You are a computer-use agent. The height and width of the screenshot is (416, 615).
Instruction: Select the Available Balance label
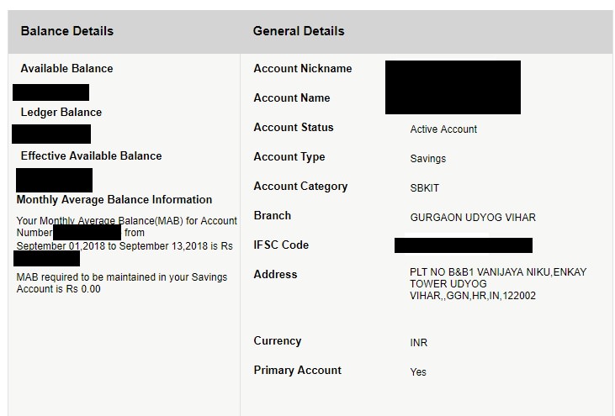[x=66, y=69]
